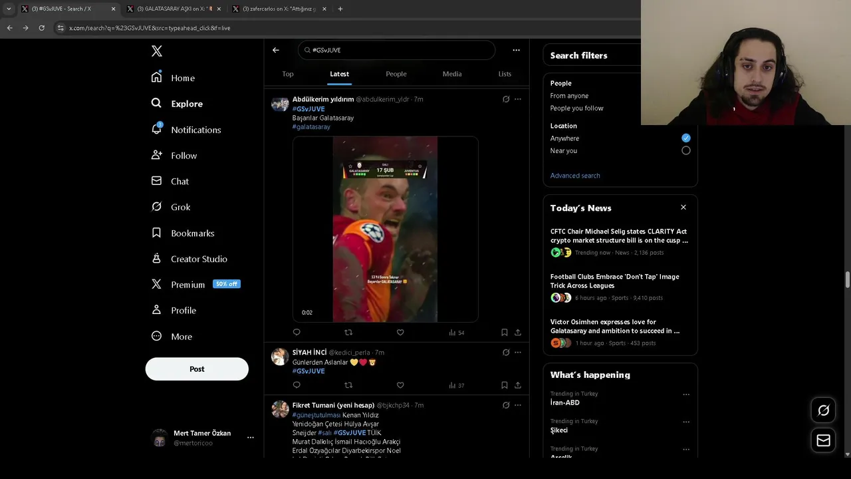Reload the page in the browser

41,28
